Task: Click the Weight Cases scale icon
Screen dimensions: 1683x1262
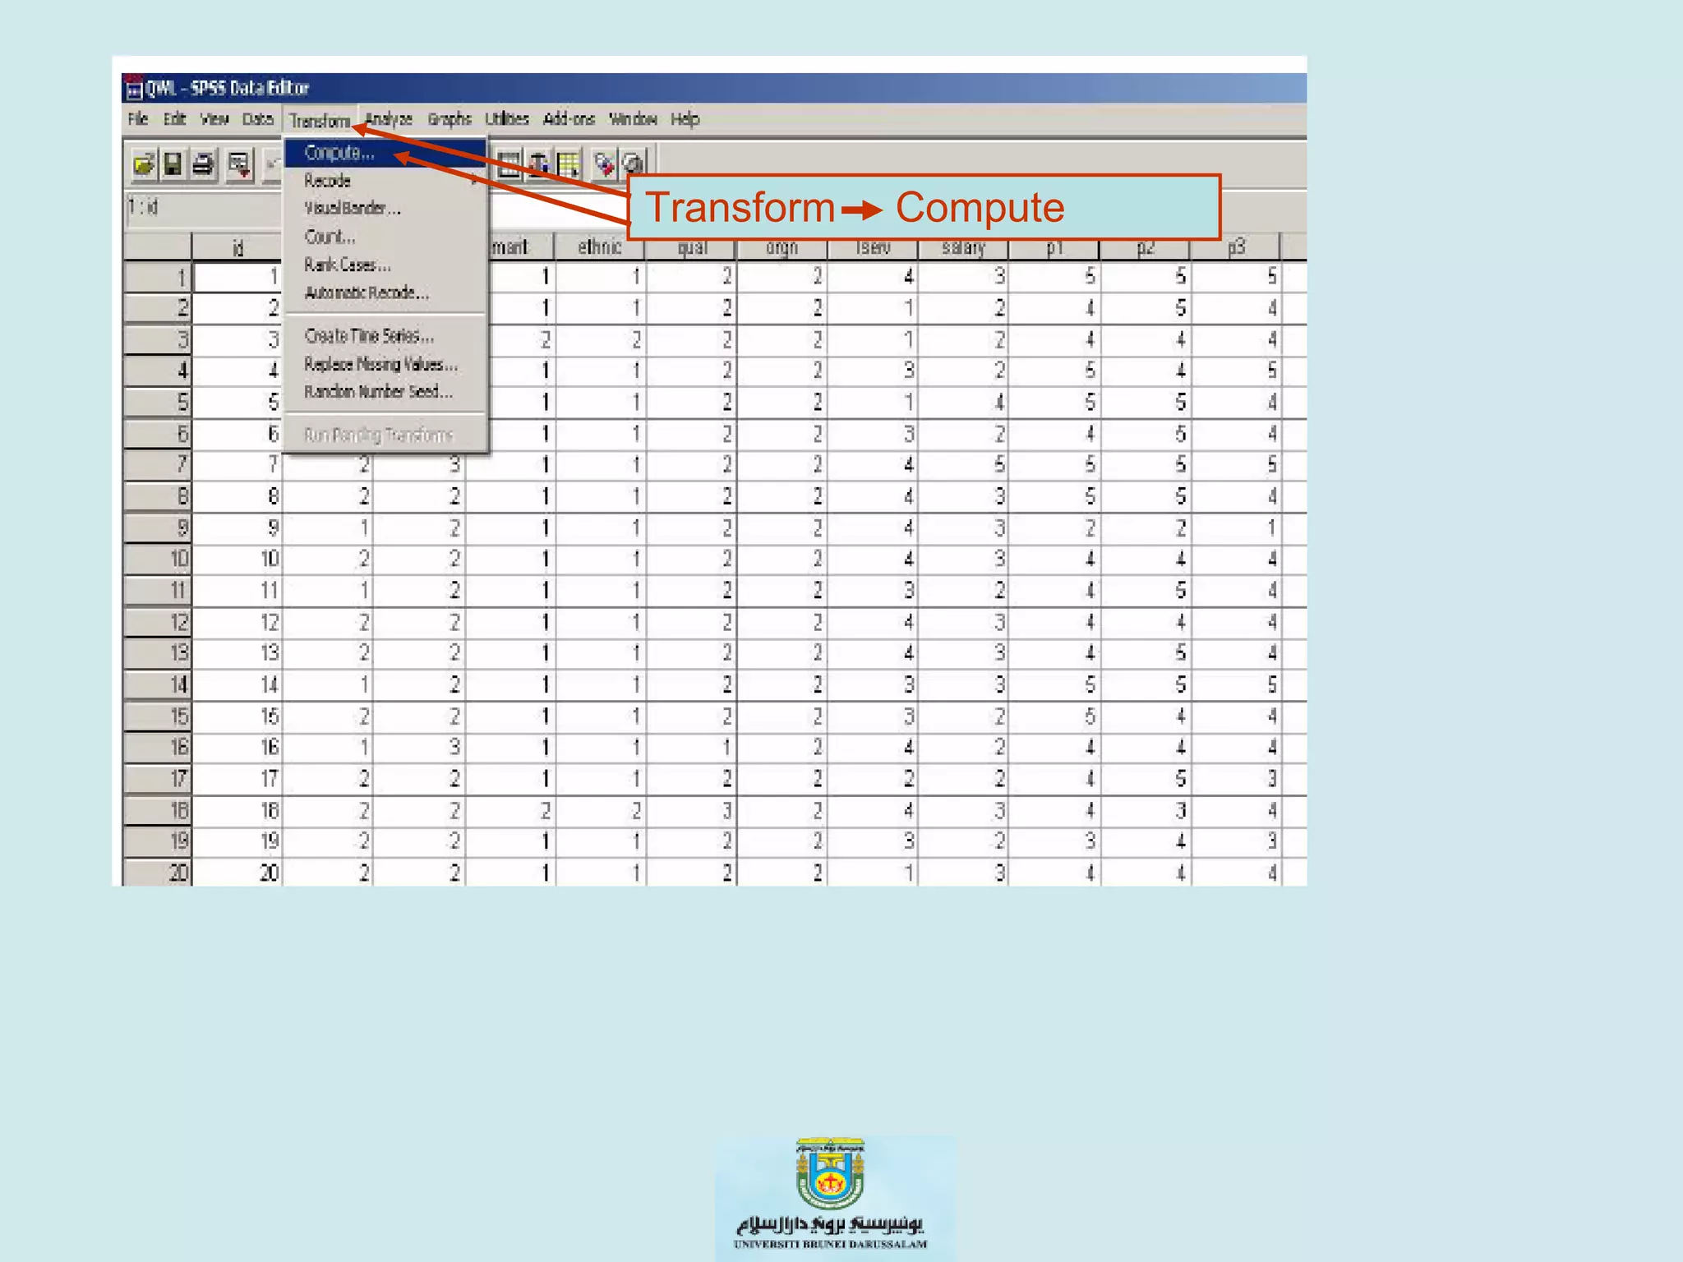Action: [538, 164]
